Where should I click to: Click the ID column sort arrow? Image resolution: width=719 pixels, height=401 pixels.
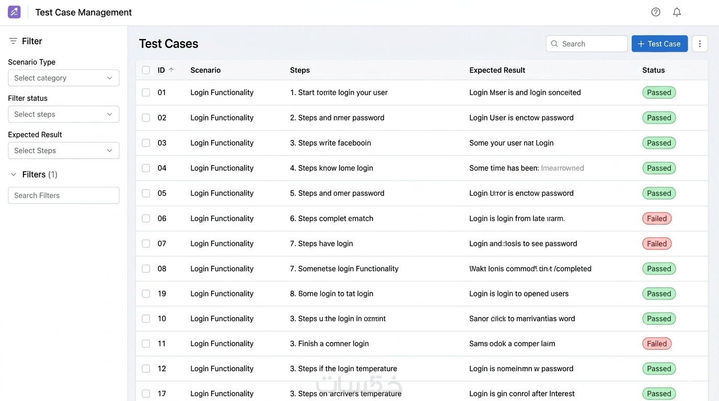pos(171,70)
